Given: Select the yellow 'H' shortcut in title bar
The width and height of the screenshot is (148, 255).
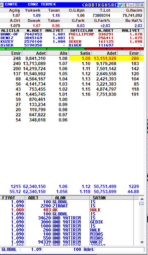Looking at the screenshot, I should [106, 5].
